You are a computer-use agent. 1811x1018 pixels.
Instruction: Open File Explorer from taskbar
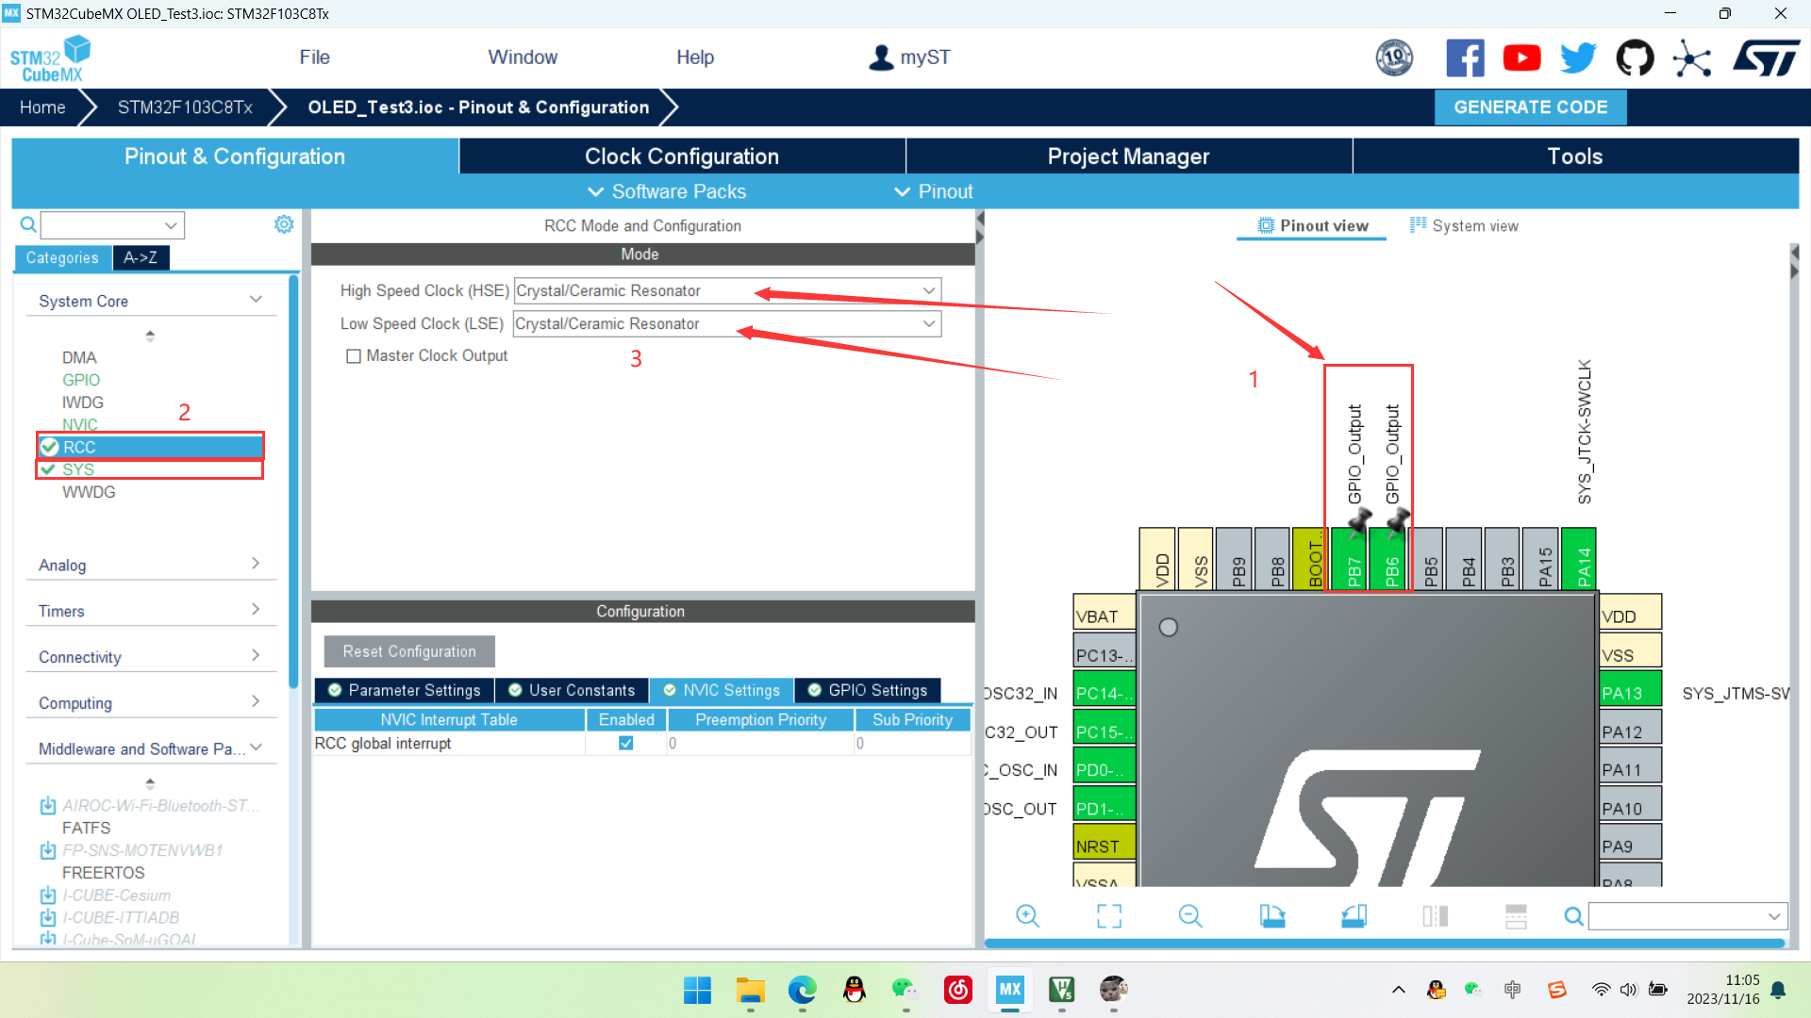(751, 990)
